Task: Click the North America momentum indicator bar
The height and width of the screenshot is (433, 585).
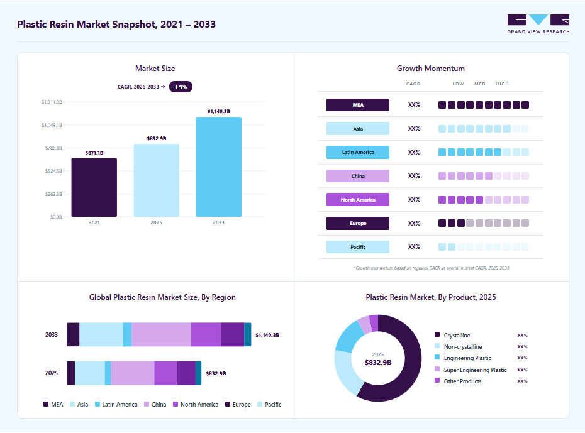Action: pyautogui.click(x=484, y=200)
